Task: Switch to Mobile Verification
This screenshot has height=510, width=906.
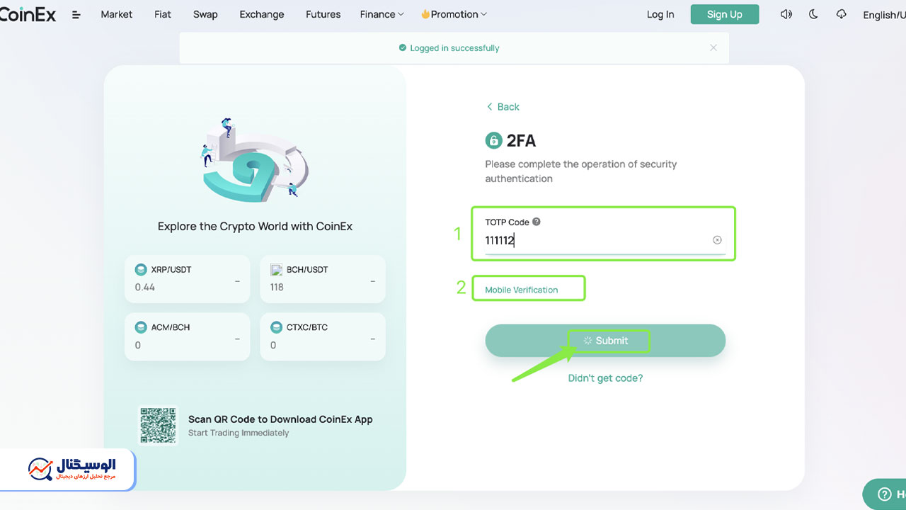Action: click(x=522, y=290)
